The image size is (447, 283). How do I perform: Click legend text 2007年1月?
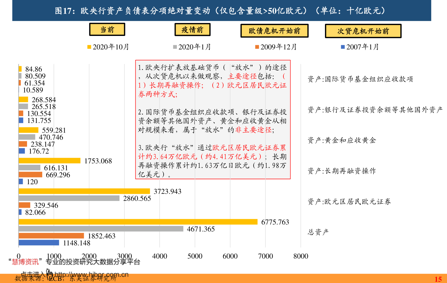(363, 47)
